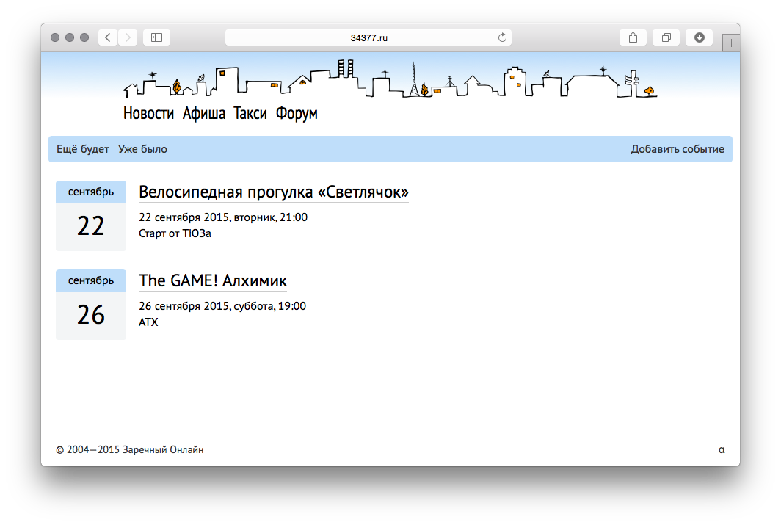Open the Share menu in toolbar
The image size is (781, 525).
coord(633,37)
